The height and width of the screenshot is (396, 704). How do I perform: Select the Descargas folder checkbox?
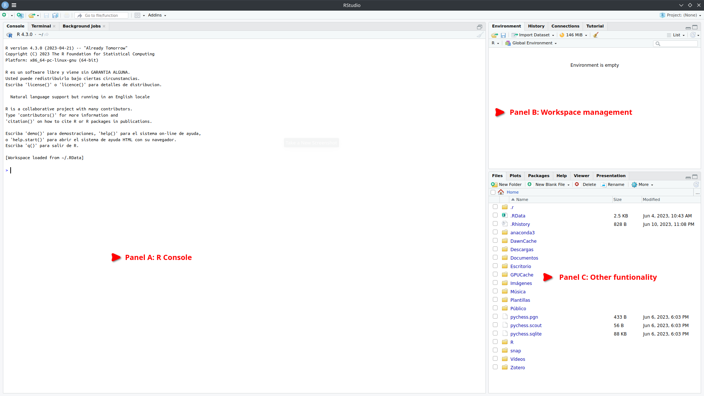(495, 249)
